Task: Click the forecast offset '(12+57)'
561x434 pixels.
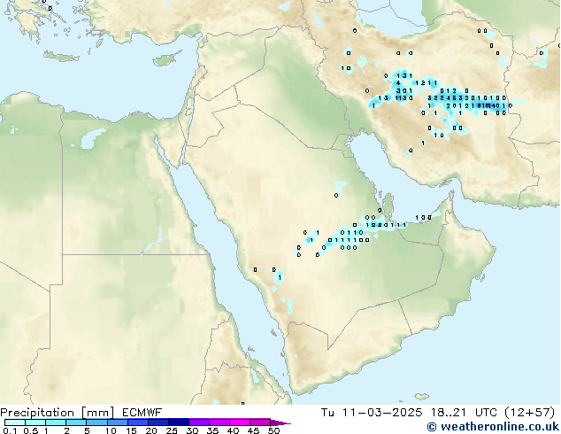Action: [530, 413]
